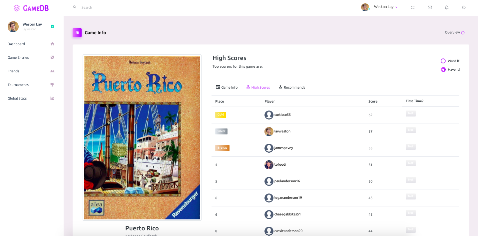The width and height of the screenshot is (478, 236).
Task: Click the purple Game Info header icon
Action: point(77,33)
